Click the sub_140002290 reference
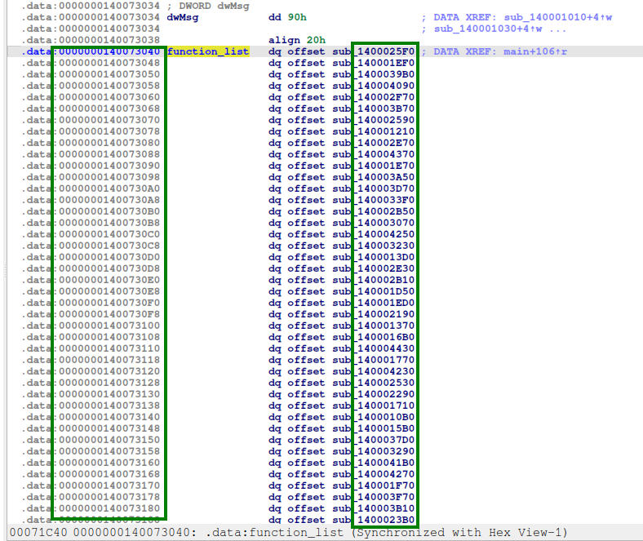 point(374,394)
